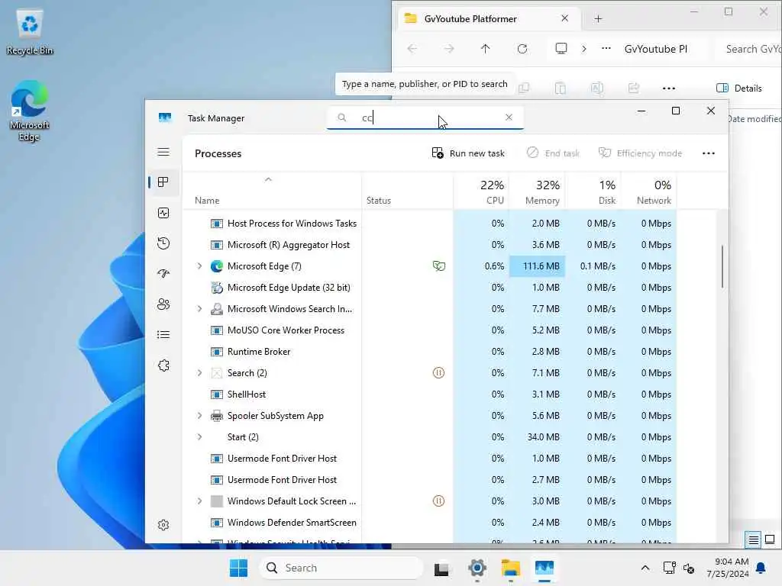Viewport: 782px width, 586px height.
Task: Go forward in File Explorer
Action: [449, 49]
